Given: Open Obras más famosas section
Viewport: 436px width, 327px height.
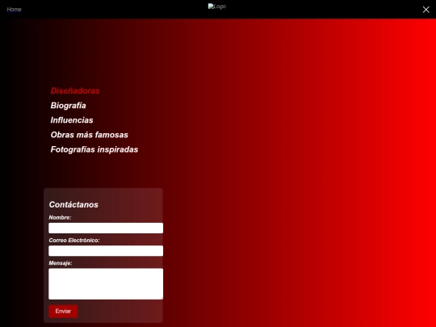Looking at the screenshot, I should pos(90,135).
